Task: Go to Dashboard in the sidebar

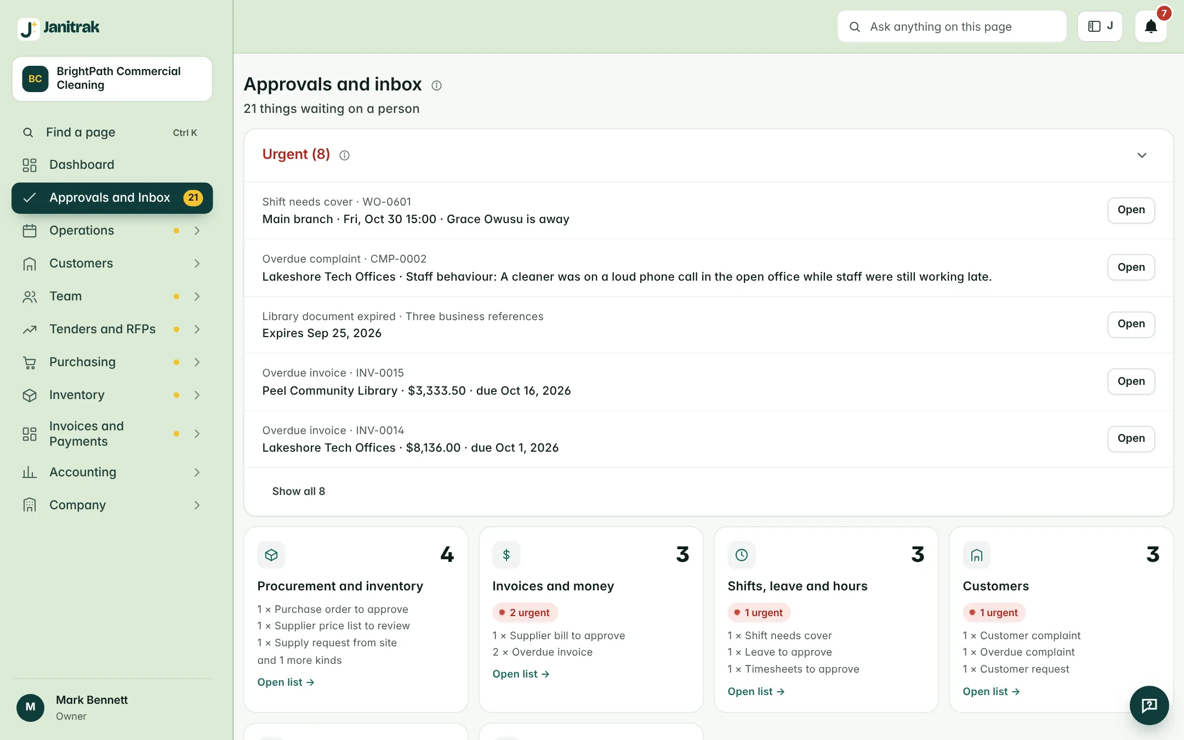Action: point(112,165)
